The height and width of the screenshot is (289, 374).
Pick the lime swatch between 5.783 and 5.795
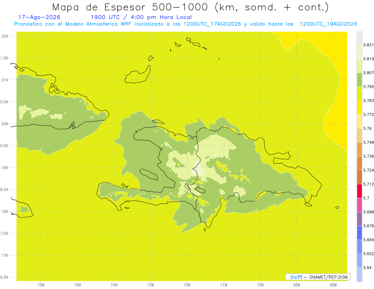(359, 94)
